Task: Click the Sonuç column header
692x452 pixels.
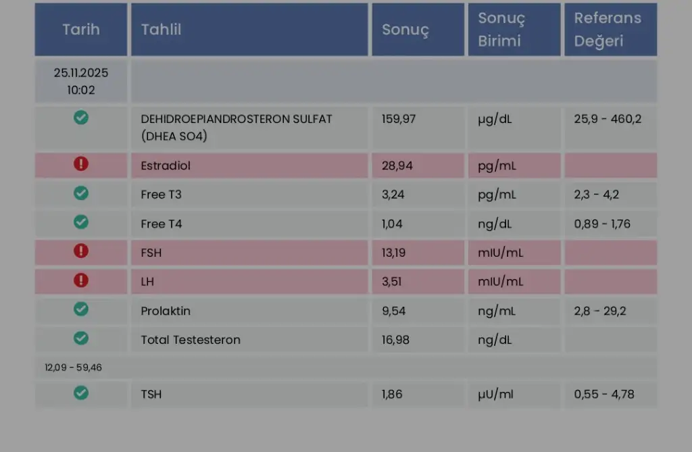Action: pyautogui.click(x=405, y=30)
